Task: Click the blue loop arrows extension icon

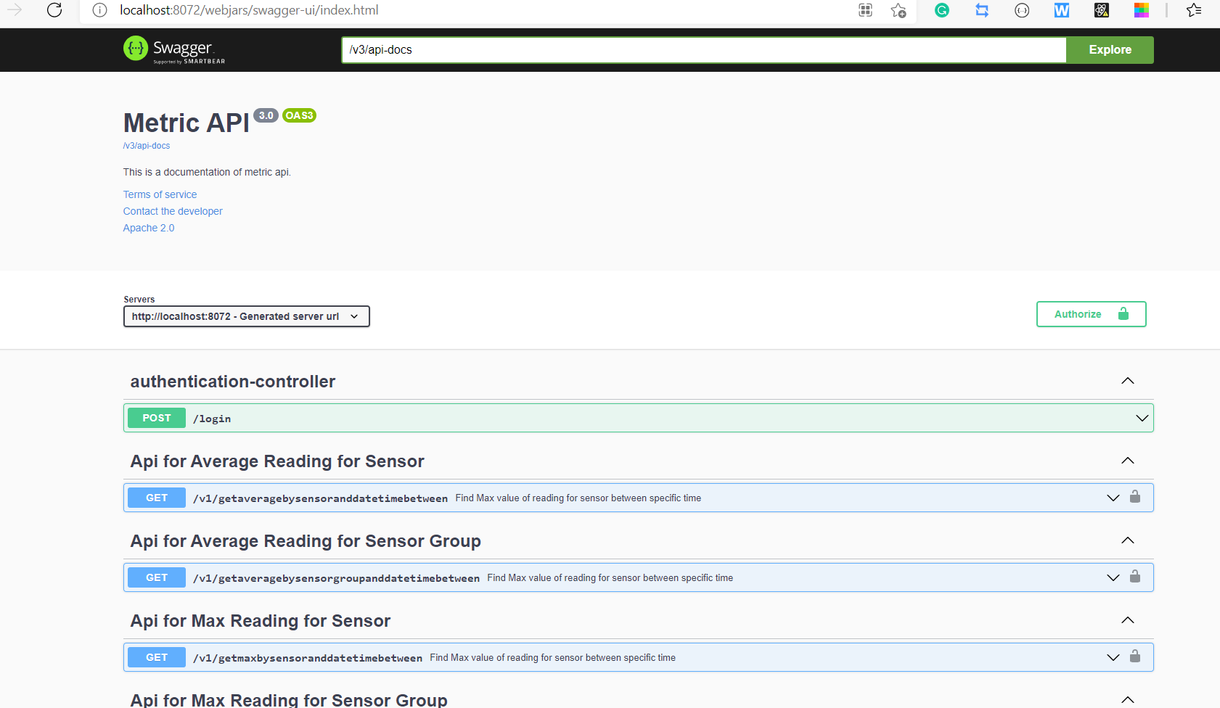Action: coord(982,11)
